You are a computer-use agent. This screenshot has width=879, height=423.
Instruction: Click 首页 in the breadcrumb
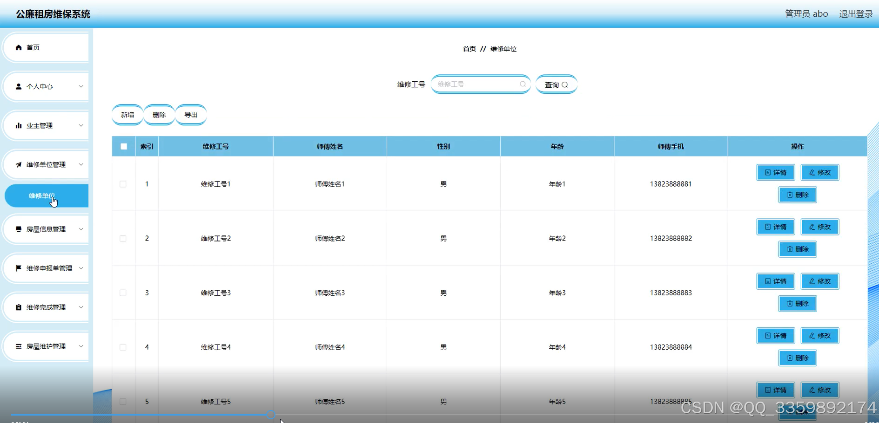point(469,49)
